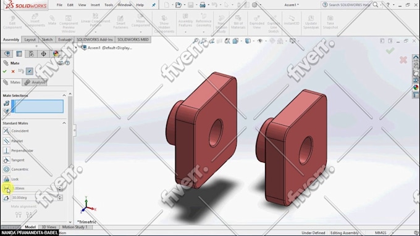
Task: Choose the Concentric mate icon
Action: [6, 169]
